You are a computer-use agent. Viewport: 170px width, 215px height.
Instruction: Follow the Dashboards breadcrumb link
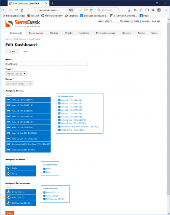[20, 39]
